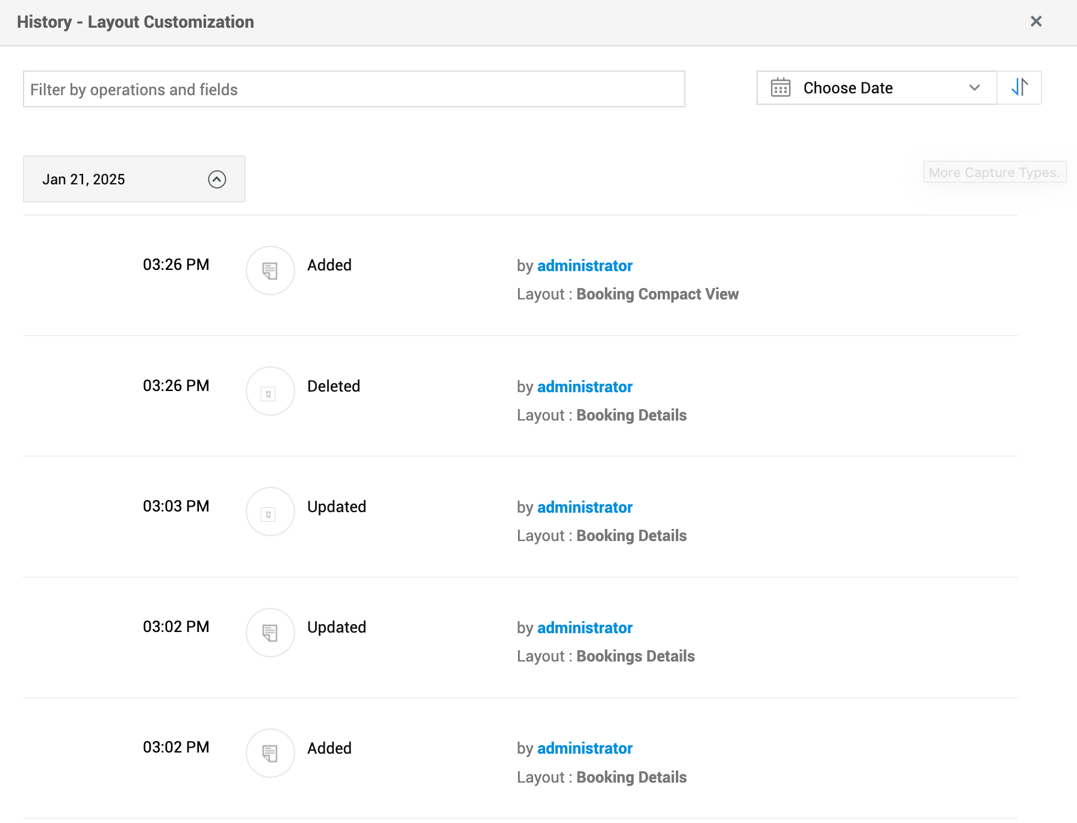The height and width of the screenshot is (823, 1077).
Task: Click the calendar icon in Choose Date
Action: point(781,88)
